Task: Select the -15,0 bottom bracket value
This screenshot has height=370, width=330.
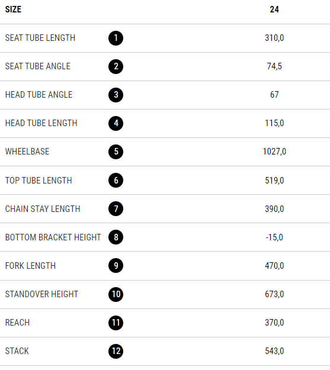Action: tap(274, 237)
